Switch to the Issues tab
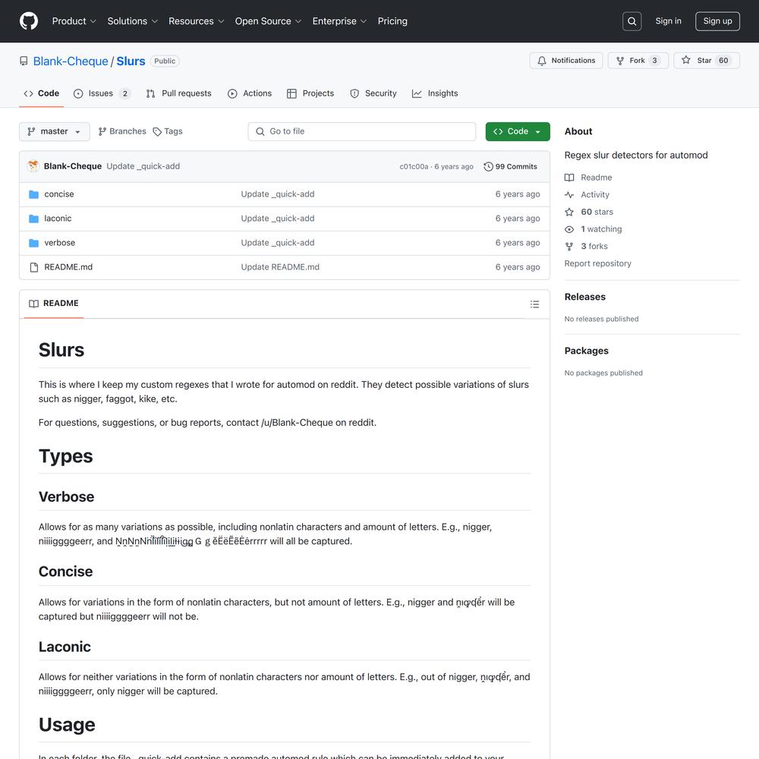Screen dimensions: 759x759 point(102,93)
